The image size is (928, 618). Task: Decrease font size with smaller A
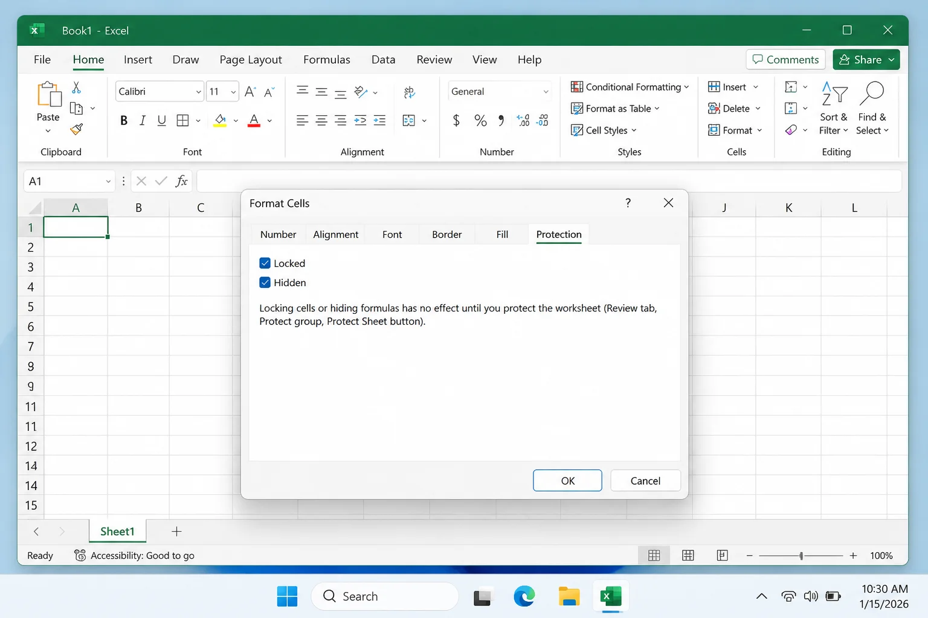(269, 92)
